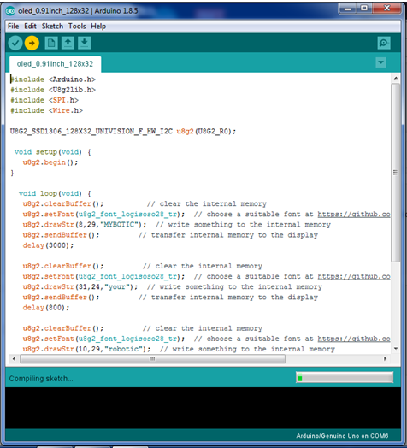Click the delay(3000); line
The width and height of the screenshot is (407, 448).
point(48,245)
